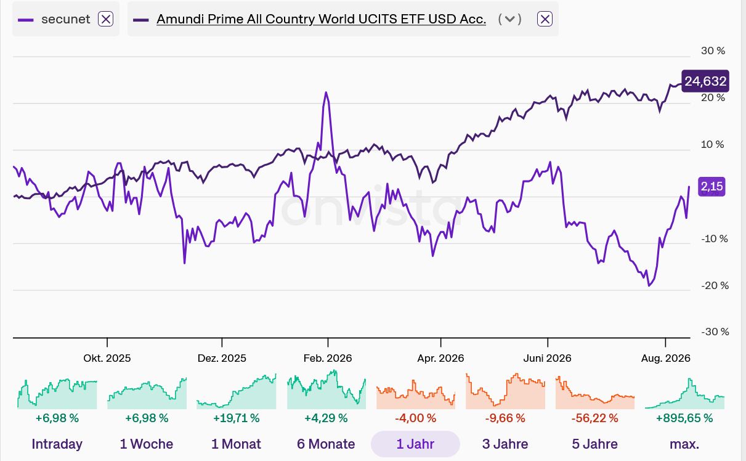Screen dimensions: 746x461
Task: Click 6 Monate mini sparkline chart
Action: coord(326,390)
